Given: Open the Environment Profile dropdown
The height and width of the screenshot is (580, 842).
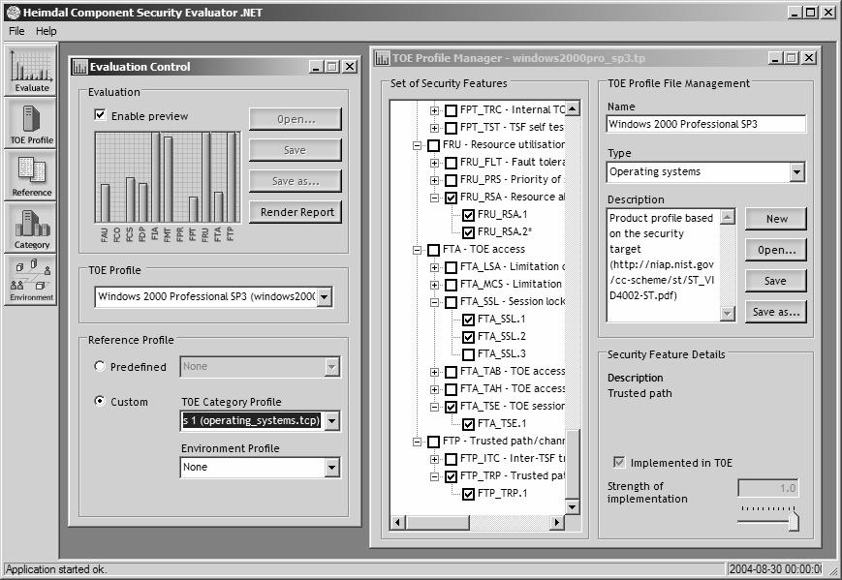Looking at the screenshot, I should click(x=332, y=468).
